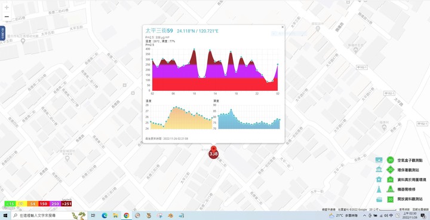
Task: Click the dark red >251 legend swatch
Action: 66,203
